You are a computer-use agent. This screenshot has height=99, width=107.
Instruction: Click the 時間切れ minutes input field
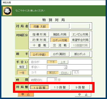[x=52, y=80]
